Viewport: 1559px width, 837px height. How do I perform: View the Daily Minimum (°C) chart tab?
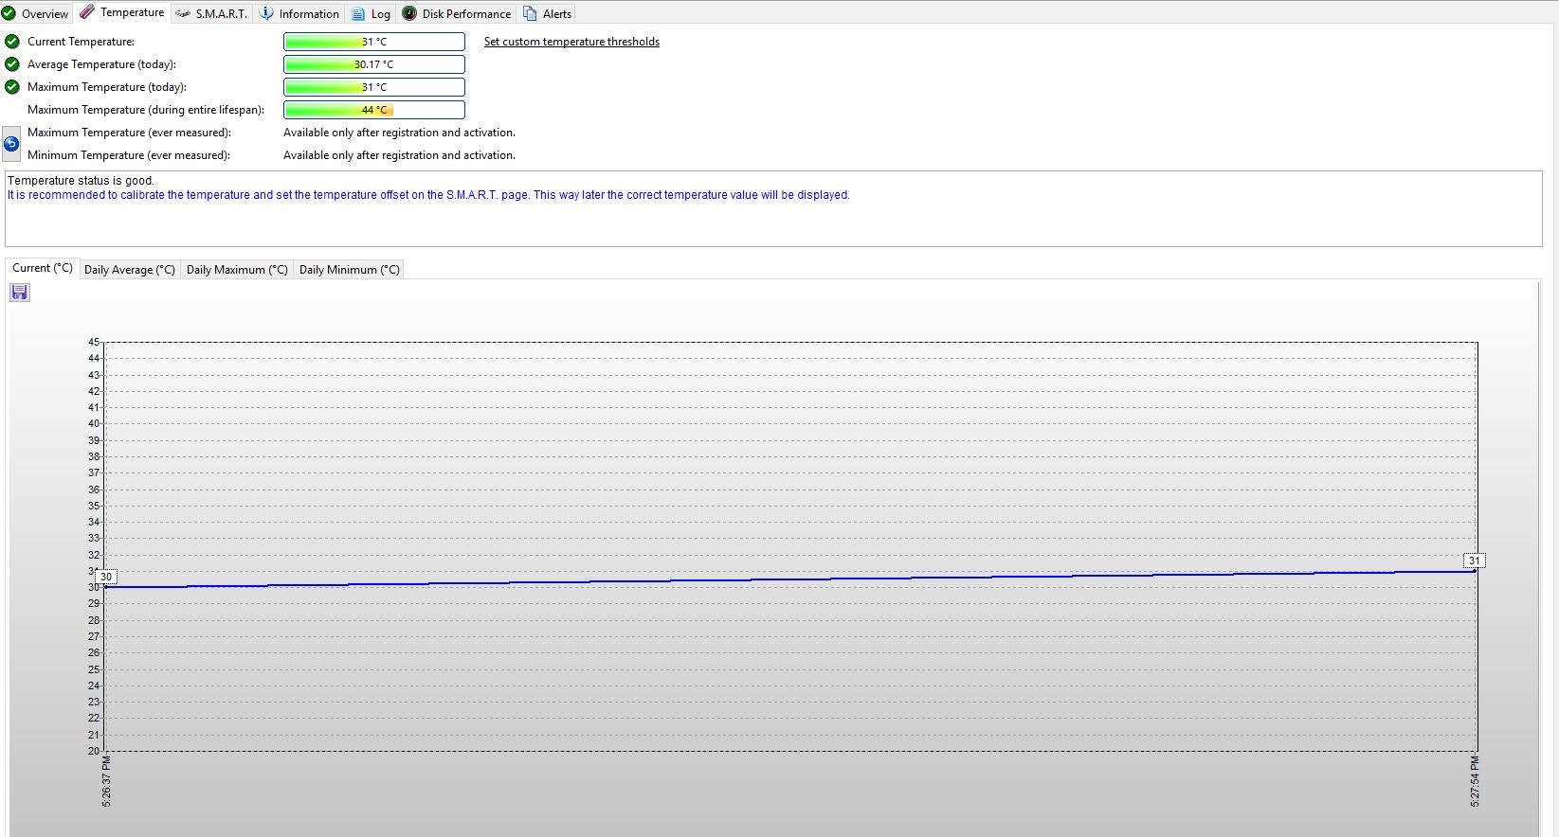[349, 270]
